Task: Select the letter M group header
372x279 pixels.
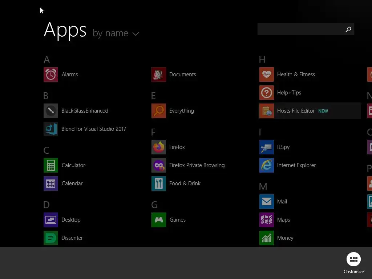Action: (263, 187)
